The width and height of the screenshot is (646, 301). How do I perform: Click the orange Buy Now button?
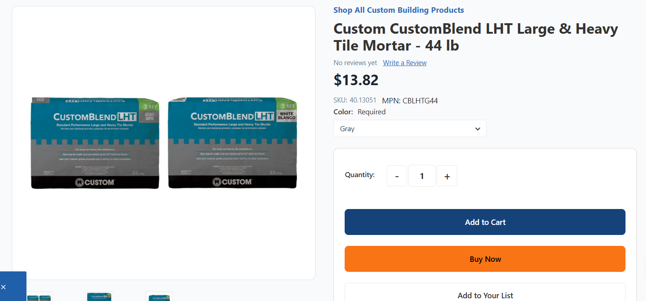485,259
